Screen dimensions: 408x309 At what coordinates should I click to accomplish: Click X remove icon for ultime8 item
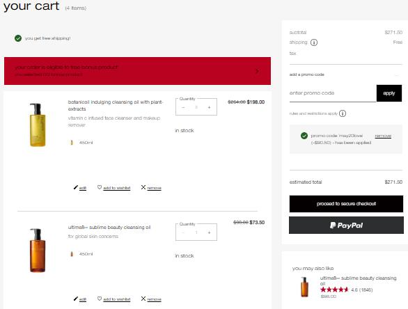coord(143,299)
